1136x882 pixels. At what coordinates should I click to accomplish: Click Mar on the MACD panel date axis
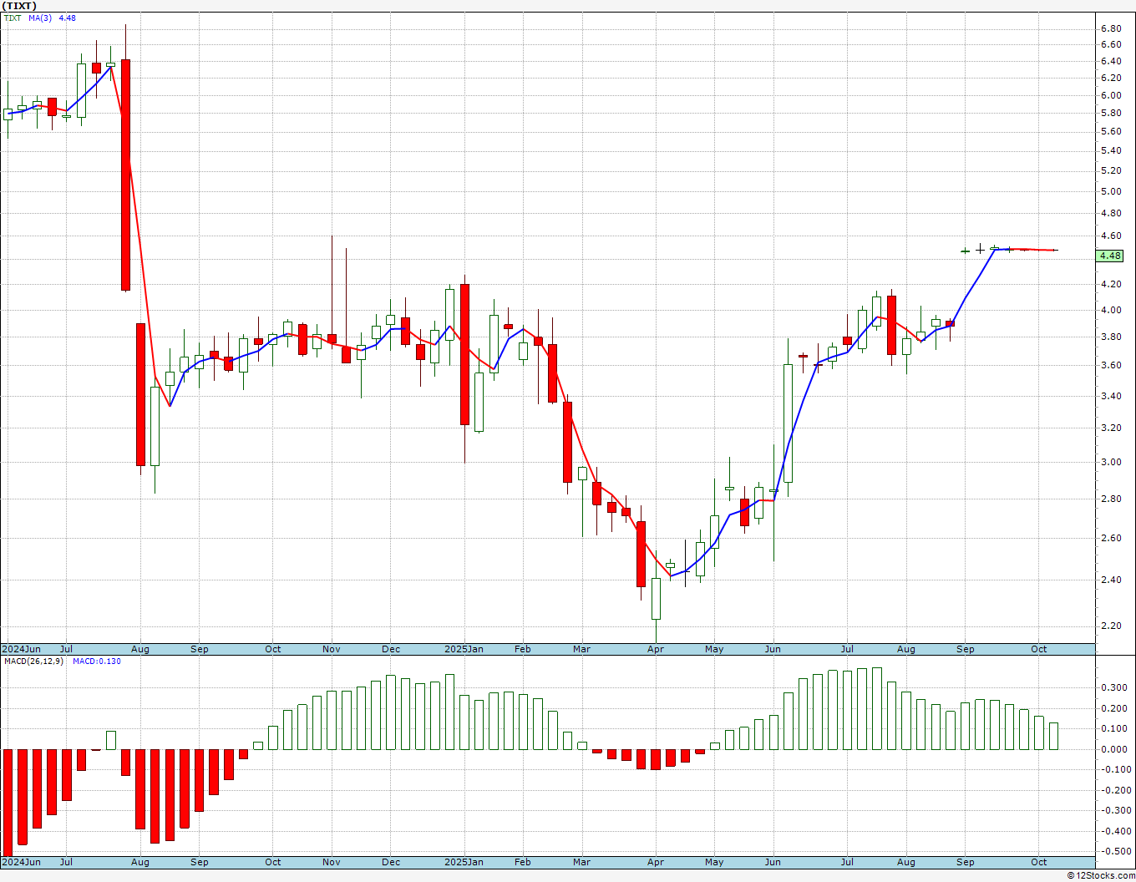click(x=582, y=862)
